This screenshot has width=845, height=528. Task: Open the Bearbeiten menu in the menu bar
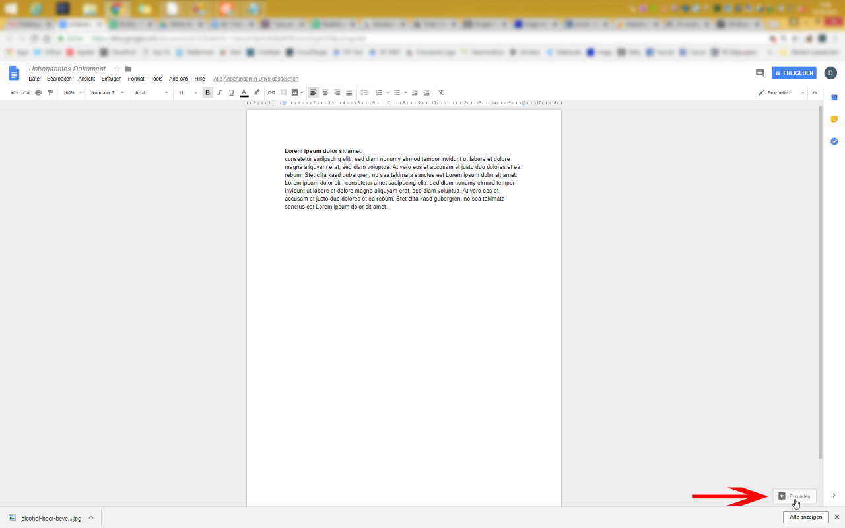coord(59,79)
